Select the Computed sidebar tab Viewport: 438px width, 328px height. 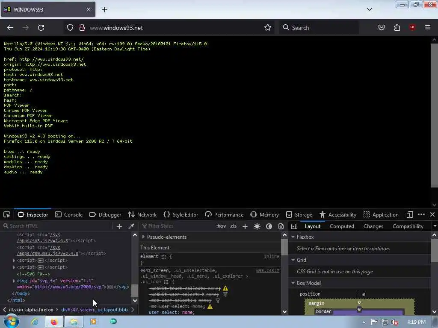click(342, 226)
